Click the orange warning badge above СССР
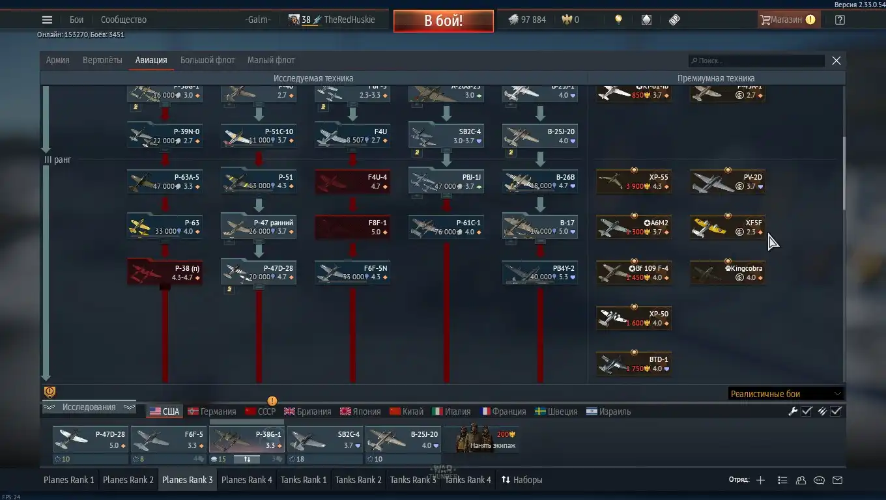This screenshot has height=500, width=886. click(x=272, y=400)
